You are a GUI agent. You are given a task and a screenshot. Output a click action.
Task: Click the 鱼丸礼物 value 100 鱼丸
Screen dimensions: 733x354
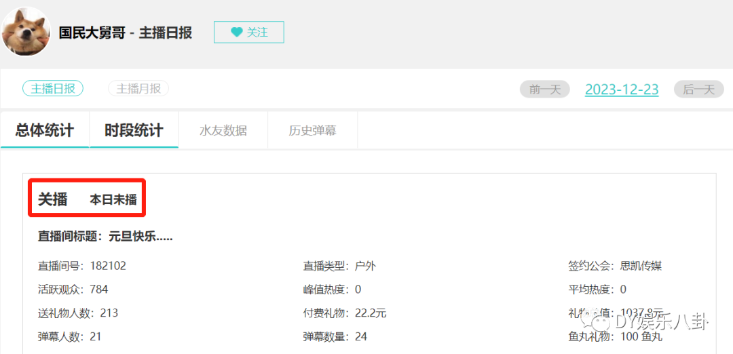pyautogui.click(x=641, y=336)
